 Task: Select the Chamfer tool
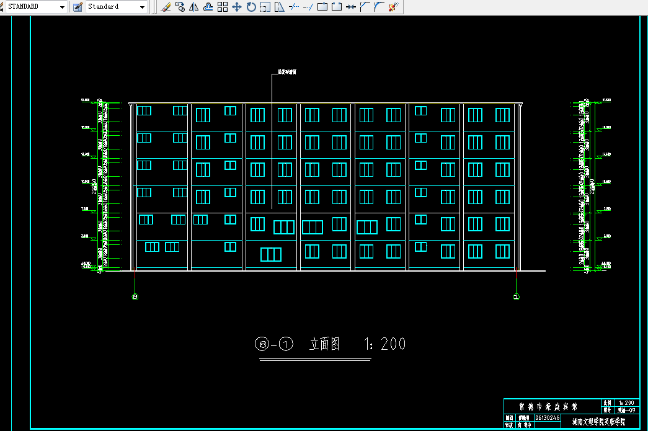point(365,7)
